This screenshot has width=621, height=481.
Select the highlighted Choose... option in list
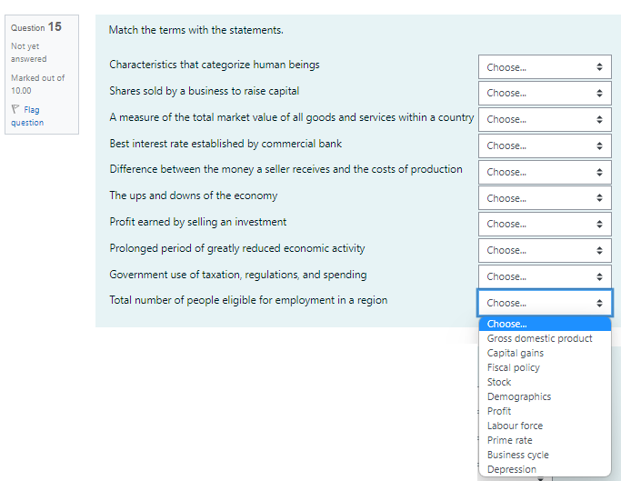pyautogui.click(x=545, y=324)
